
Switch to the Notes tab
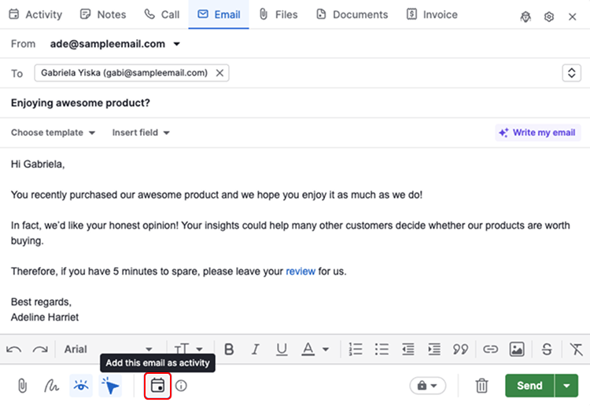pyautogui.click(x=103, y=14)
